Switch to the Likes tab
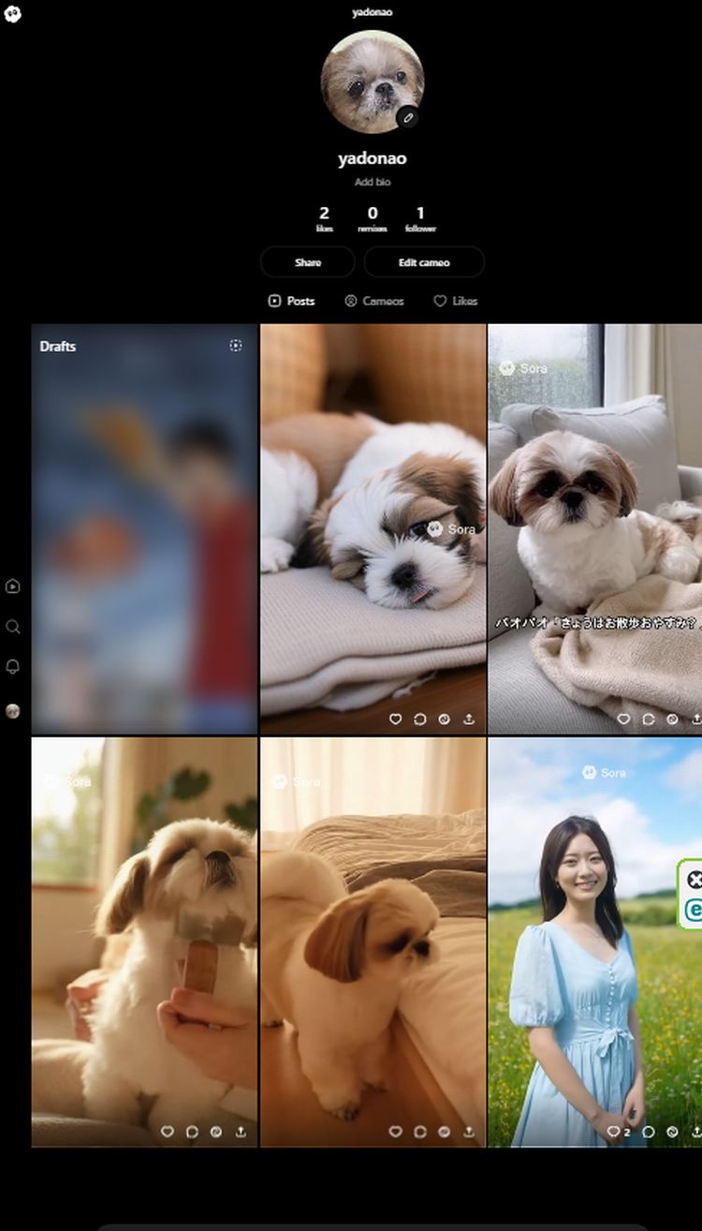 pos(456,301)
